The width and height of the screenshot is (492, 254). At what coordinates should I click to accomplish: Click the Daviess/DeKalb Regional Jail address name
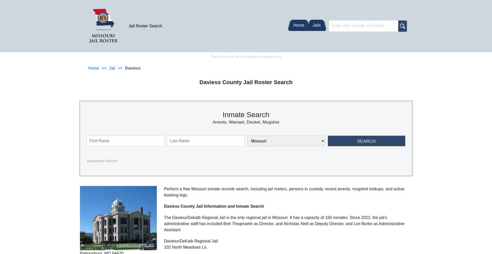pyautogui.click(x=191, y=241)
